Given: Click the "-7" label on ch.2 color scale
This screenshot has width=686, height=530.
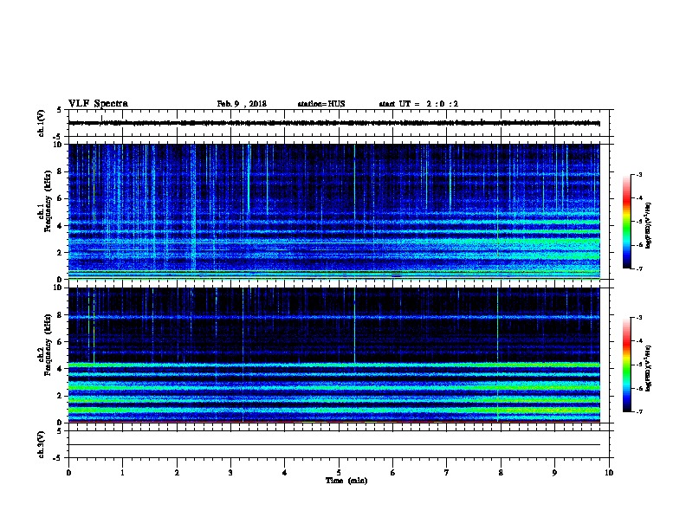Looking at the screenshot, I should (639, 411).
